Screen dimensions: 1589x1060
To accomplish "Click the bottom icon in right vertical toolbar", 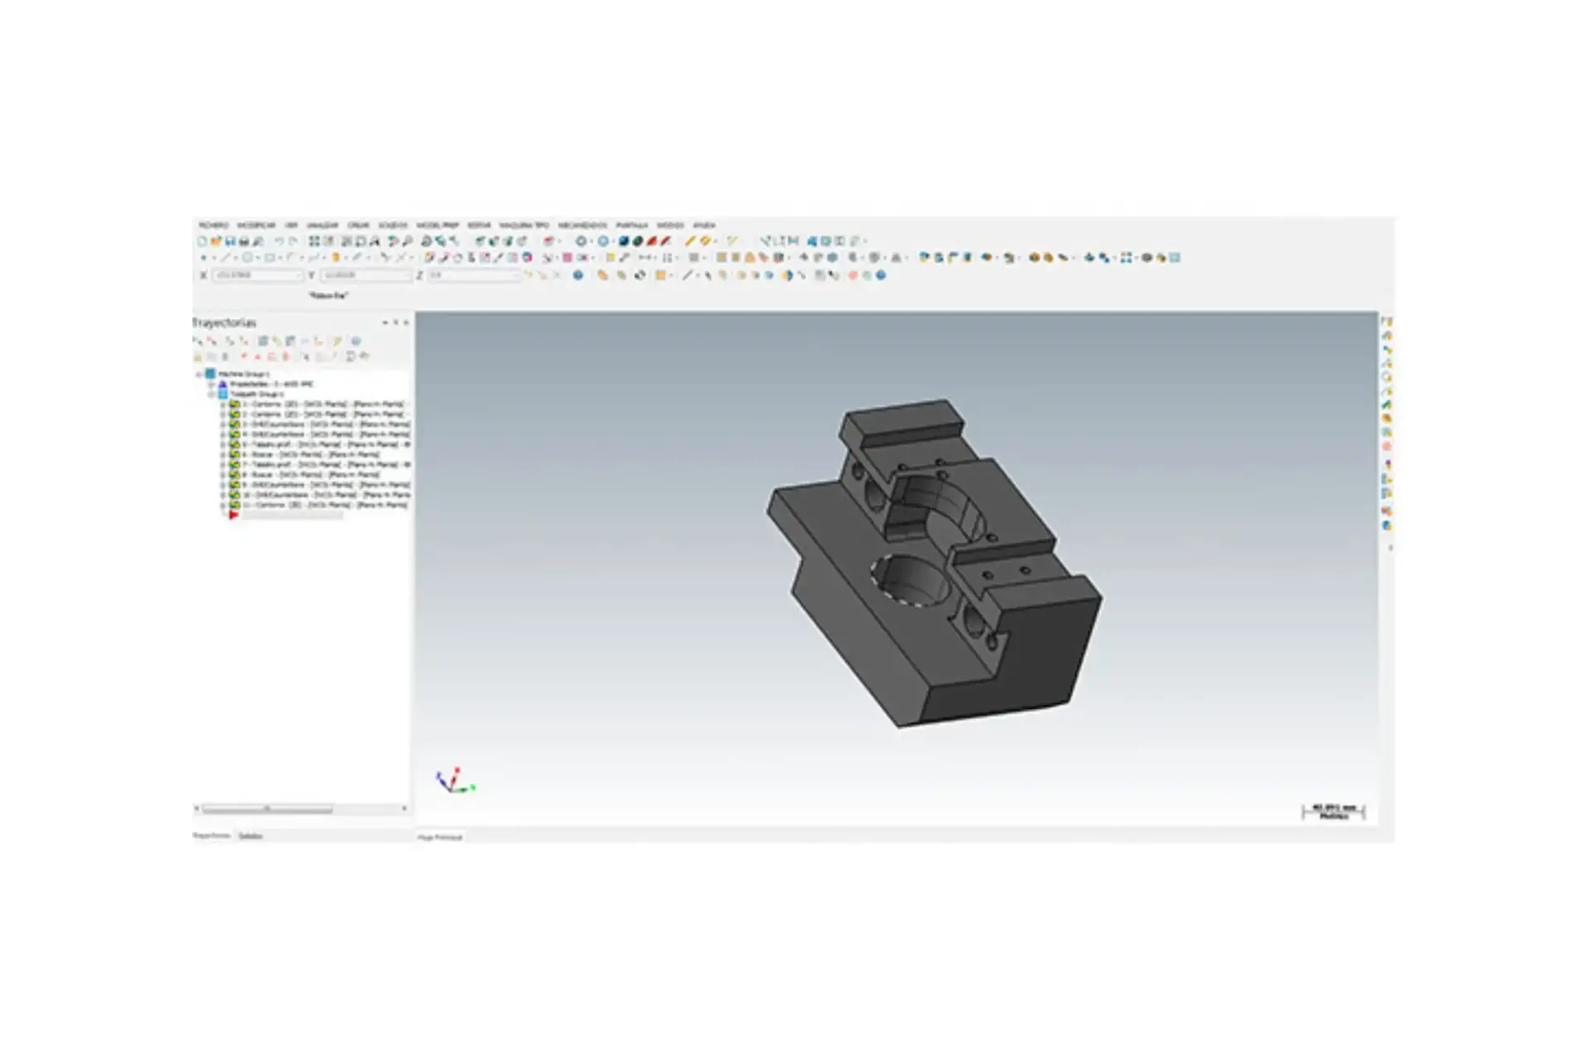I will tap(1387, 525).
